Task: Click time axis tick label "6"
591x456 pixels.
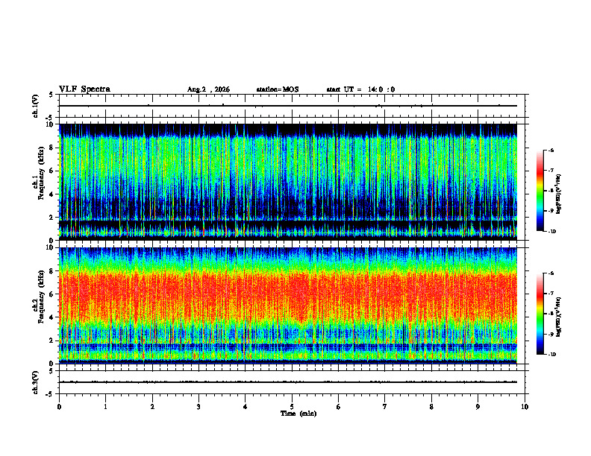Action: (338, 407)
